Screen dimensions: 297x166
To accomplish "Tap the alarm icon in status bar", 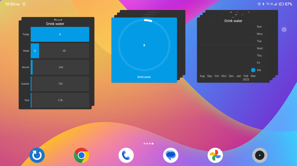I will [259, 4].
